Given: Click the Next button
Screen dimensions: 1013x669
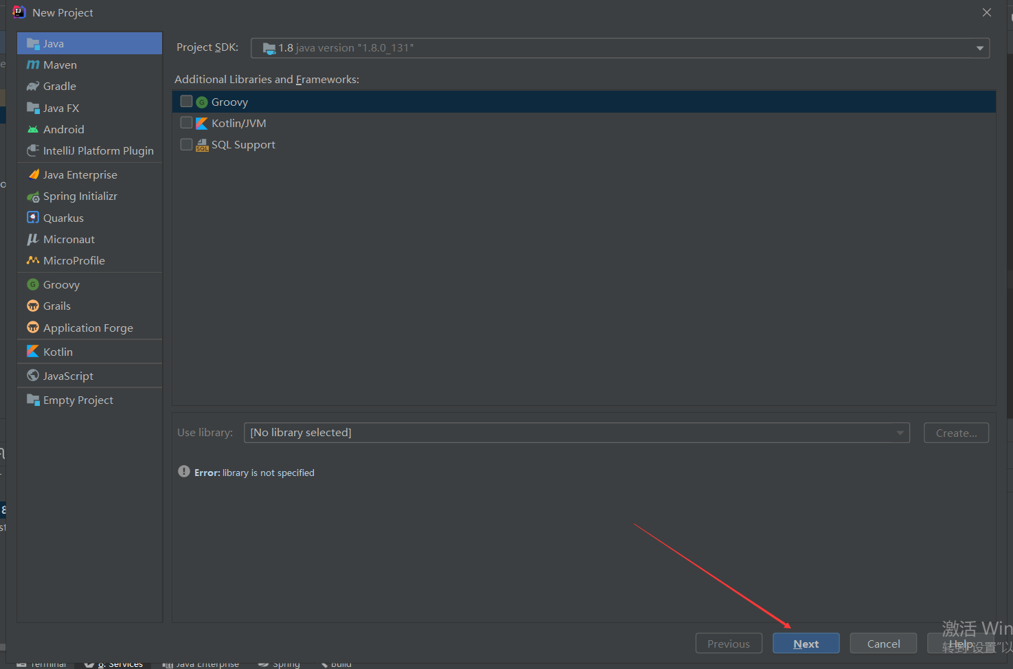Looking at the screenshot, I should pyautogui.click(x=806, y=644).
